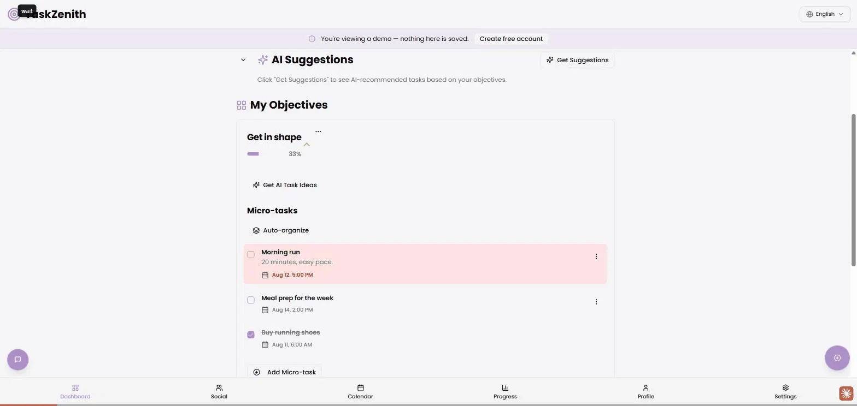Check the Morning run checkbox
Screen dimensions: 857x406
point(251,254)
